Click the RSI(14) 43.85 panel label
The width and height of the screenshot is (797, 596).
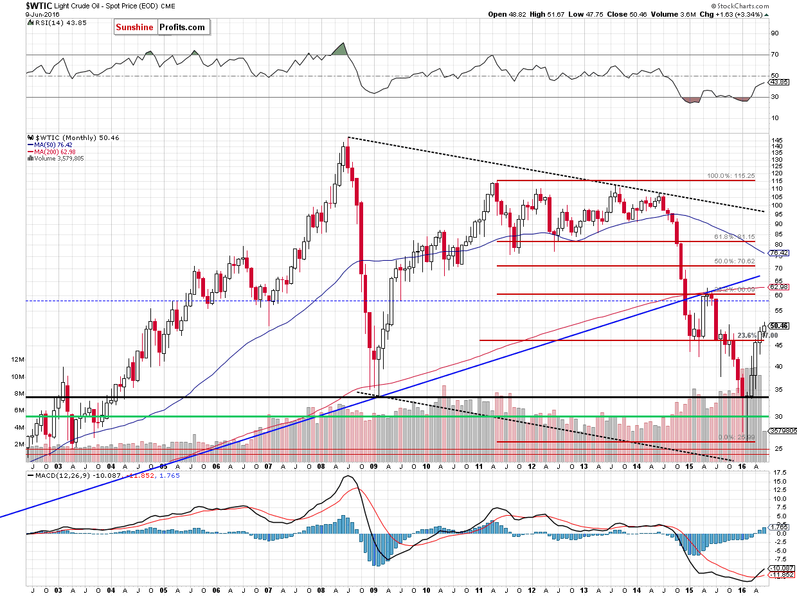coord(61,23)
